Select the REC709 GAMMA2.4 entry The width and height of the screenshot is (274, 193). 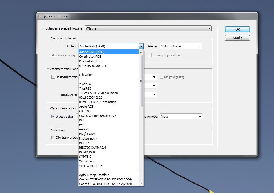[x=92, y=148]
